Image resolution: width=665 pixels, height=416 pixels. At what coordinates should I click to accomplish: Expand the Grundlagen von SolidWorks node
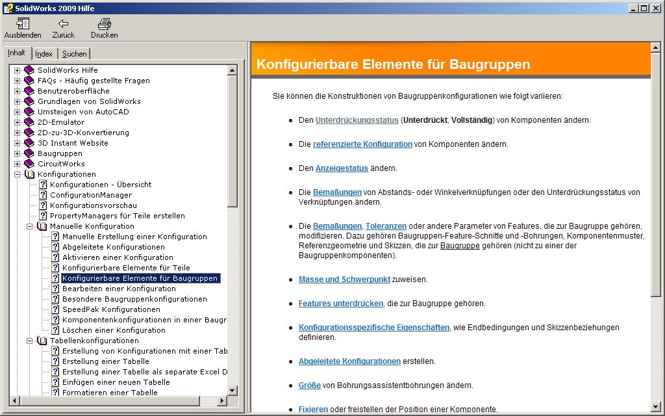pyautogui.click(x=17, y=101)
